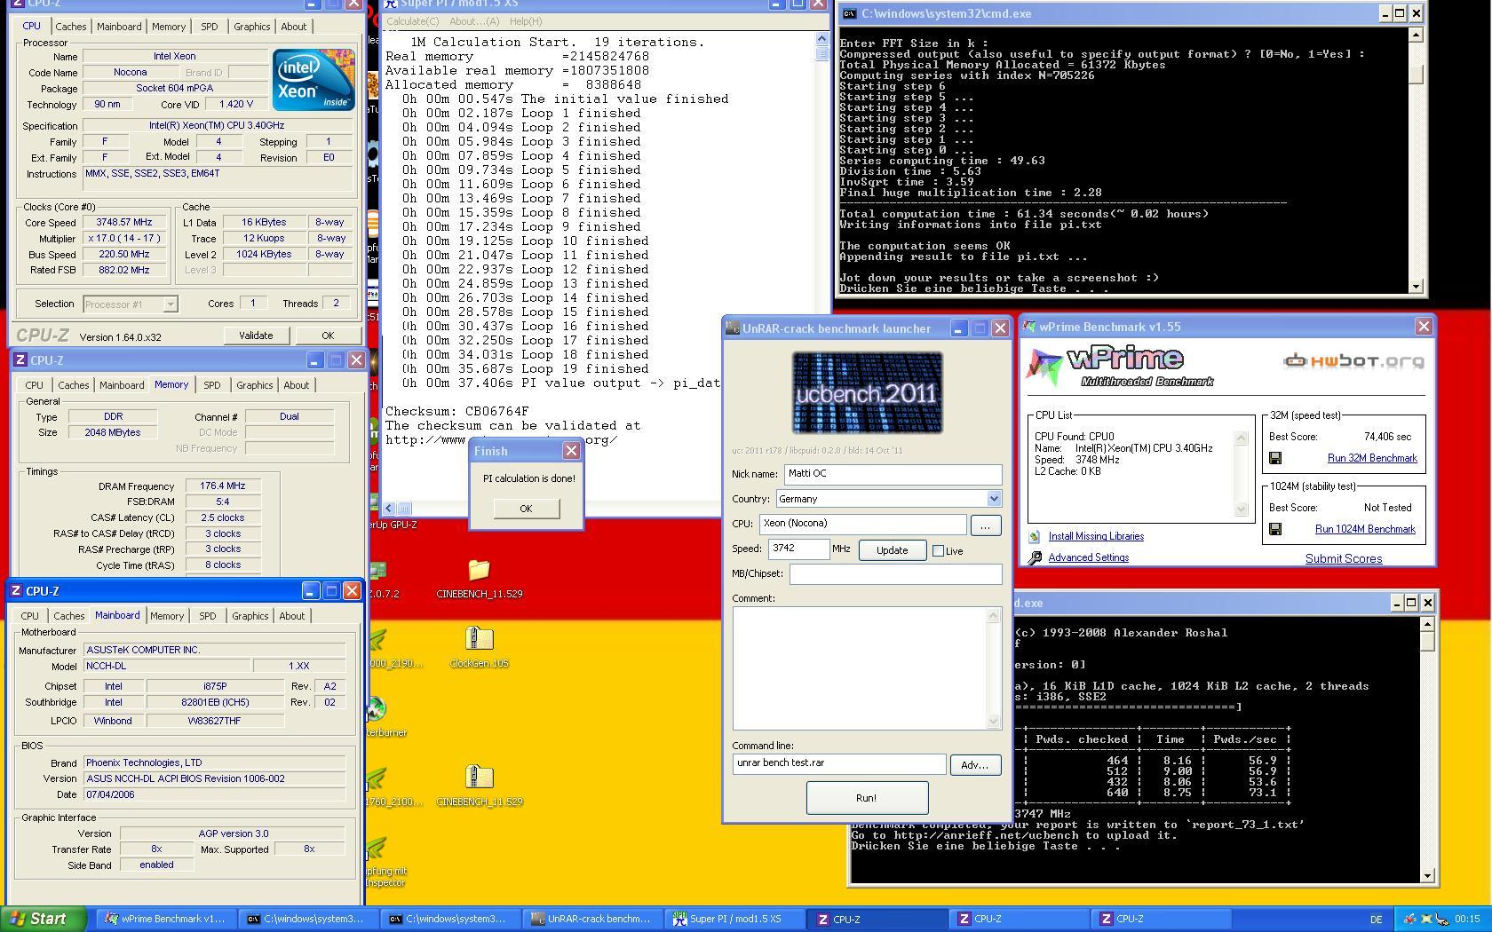The height and width of the screenshot is (932, 1492).
Task: Select the About tab in the top CPU-Z window
Action: pyautogui.click(x=294, y=27)
